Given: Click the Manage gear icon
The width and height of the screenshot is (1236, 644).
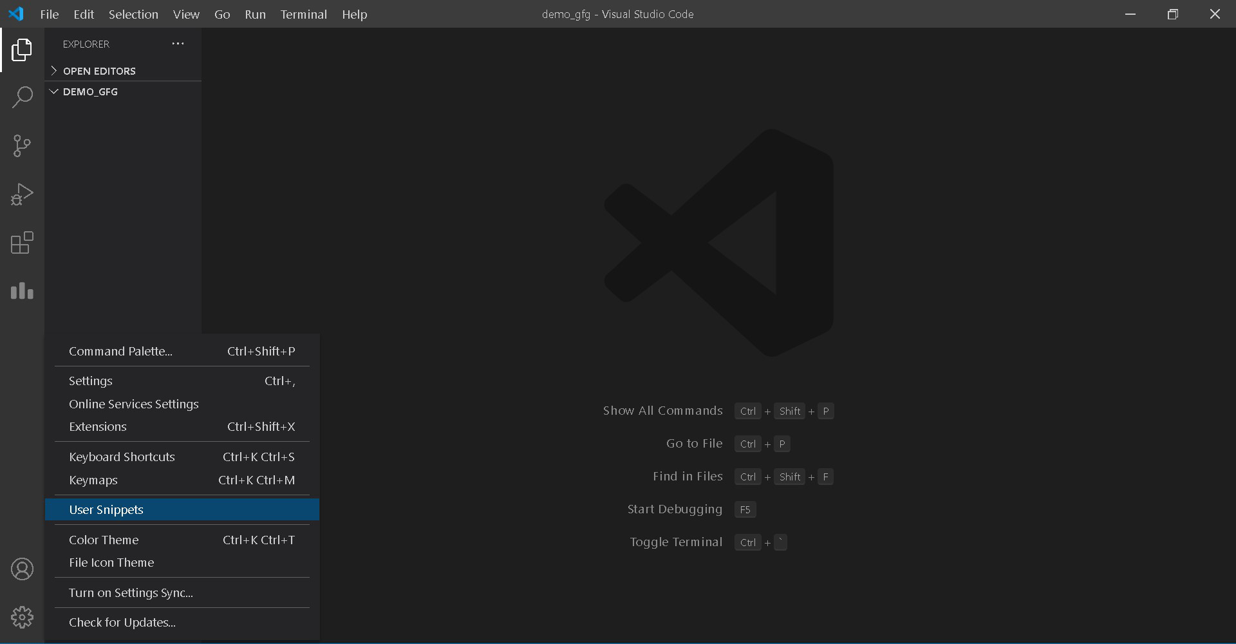Looking at the screenshot, I should [22, 616].
